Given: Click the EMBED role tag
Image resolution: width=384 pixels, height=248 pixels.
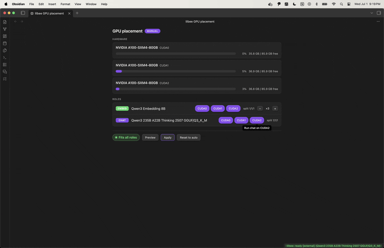Looking at the screenshot, I should click(x=122, y=109).
